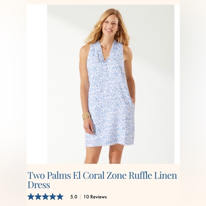Click the first rating star

pos(31,197)
